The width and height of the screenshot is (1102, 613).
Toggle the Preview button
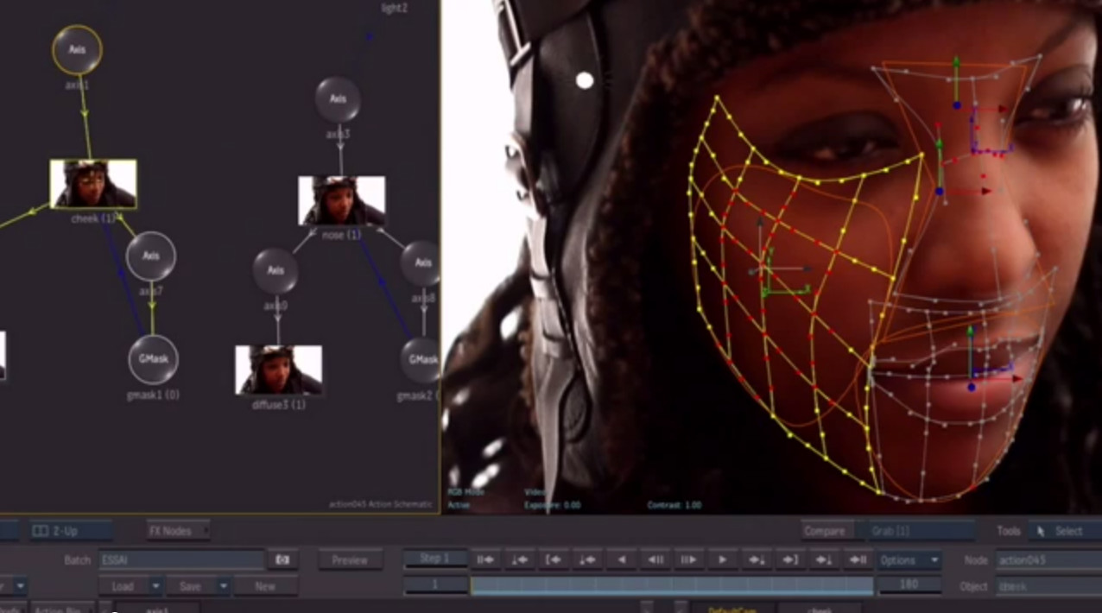click(x=350, y=560)
